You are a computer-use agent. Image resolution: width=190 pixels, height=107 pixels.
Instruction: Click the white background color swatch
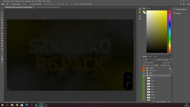click(145, 13)
